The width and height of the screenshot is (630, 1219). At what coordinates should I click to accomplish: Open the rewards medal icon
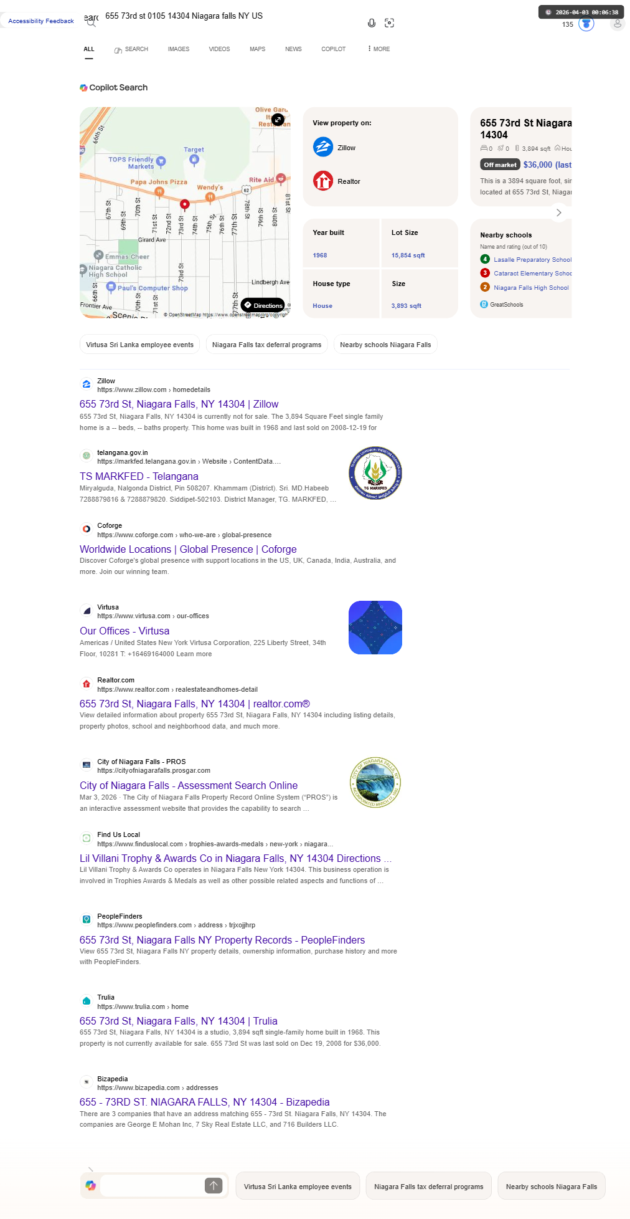pos(586,24)
